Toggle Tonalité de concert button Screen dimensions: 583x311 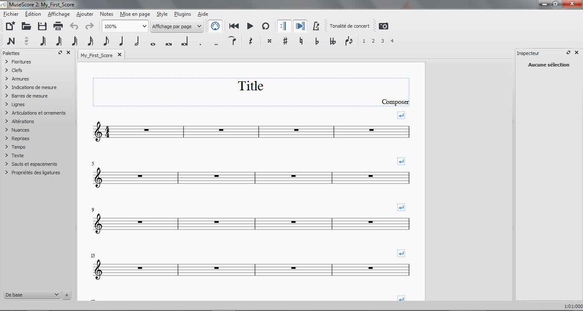(349, 26)
